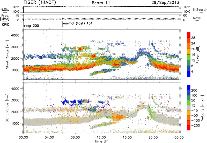Image resolution: width=207 pixels, height=143 pixels.
Task: Click the '20:00' time axis label
Action: click(x=153, y=138)
